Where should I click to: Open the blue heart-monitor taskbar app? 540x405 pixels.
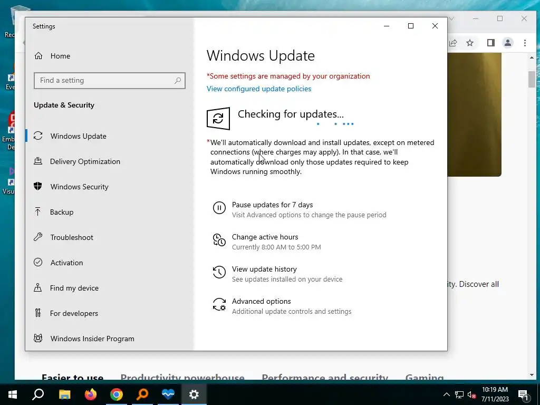coord(168,394)
